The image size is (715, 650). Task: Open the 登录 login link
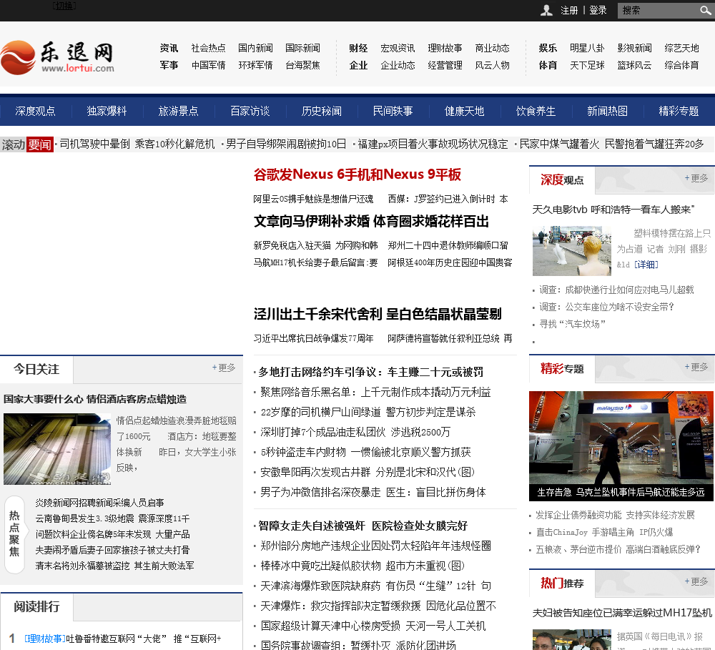tap(598, 11)
